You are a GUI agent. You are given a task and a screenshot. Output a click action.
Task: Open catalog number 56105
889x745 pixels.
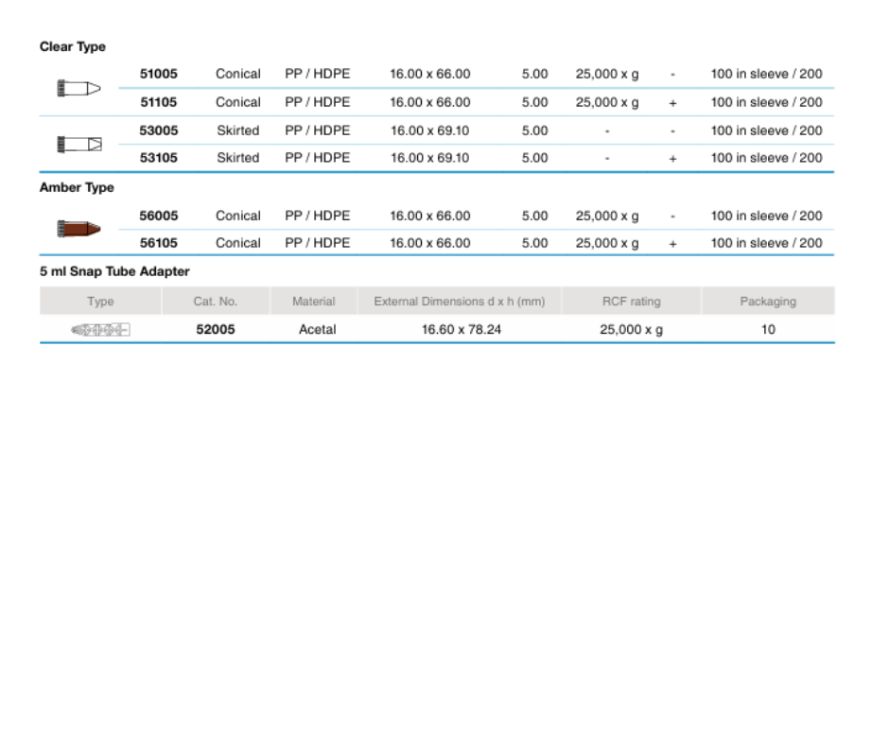(x=159, y=243)
